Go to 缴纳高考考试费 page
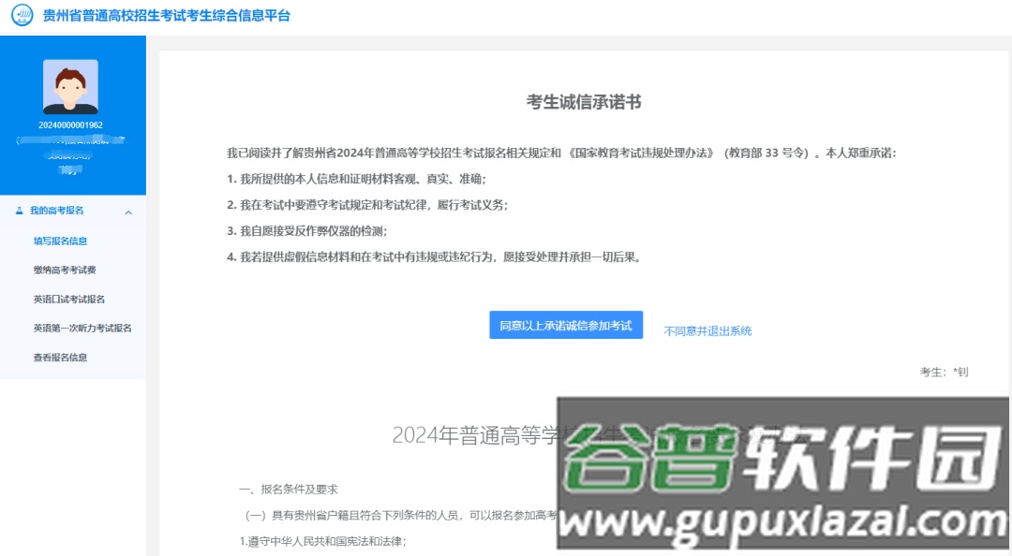The width and height of the screenshot is (1012, 556). [64, 271]
